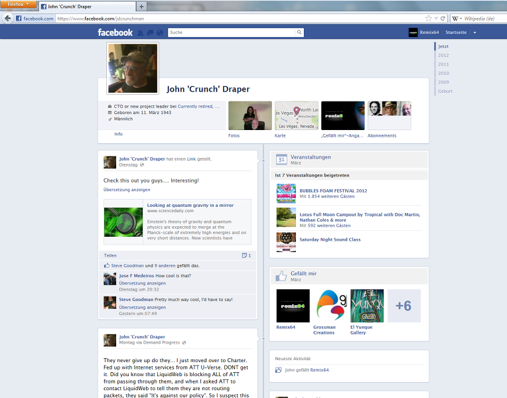Open notifications globe icon in header
The image size is (507, 398).
[160, 33]
